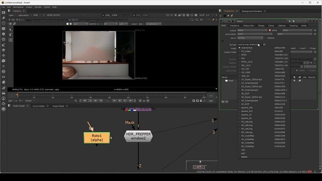Viewport: 322px width, 181px height.
Task: Open the viewer rgba channels dropdown
Action: tap(12, 15)
